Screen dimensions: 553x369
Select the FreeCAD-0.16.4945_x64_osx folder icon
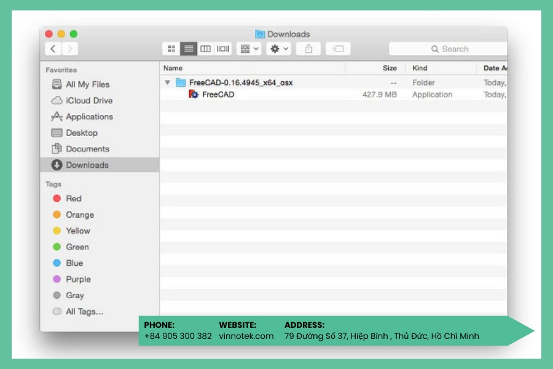click(181, 82)
